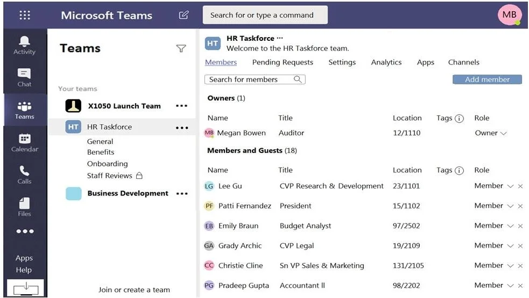Switch to the Pending Requests tab
Screen dimensions: 529x298
click(283, 62)
